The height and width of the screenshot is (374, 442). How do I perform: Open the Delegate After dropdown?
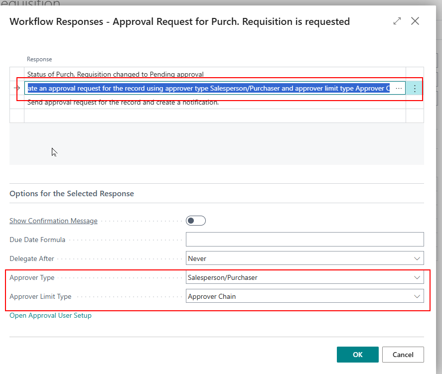(304, 258)
